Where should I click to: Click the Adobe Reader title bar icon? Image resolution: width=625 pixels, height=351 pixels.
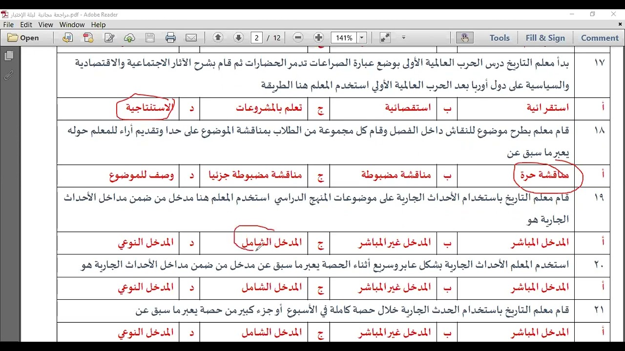(x=5, y=15)
